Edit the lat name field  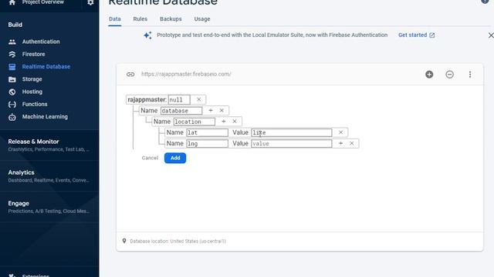[x=207, y=133]
